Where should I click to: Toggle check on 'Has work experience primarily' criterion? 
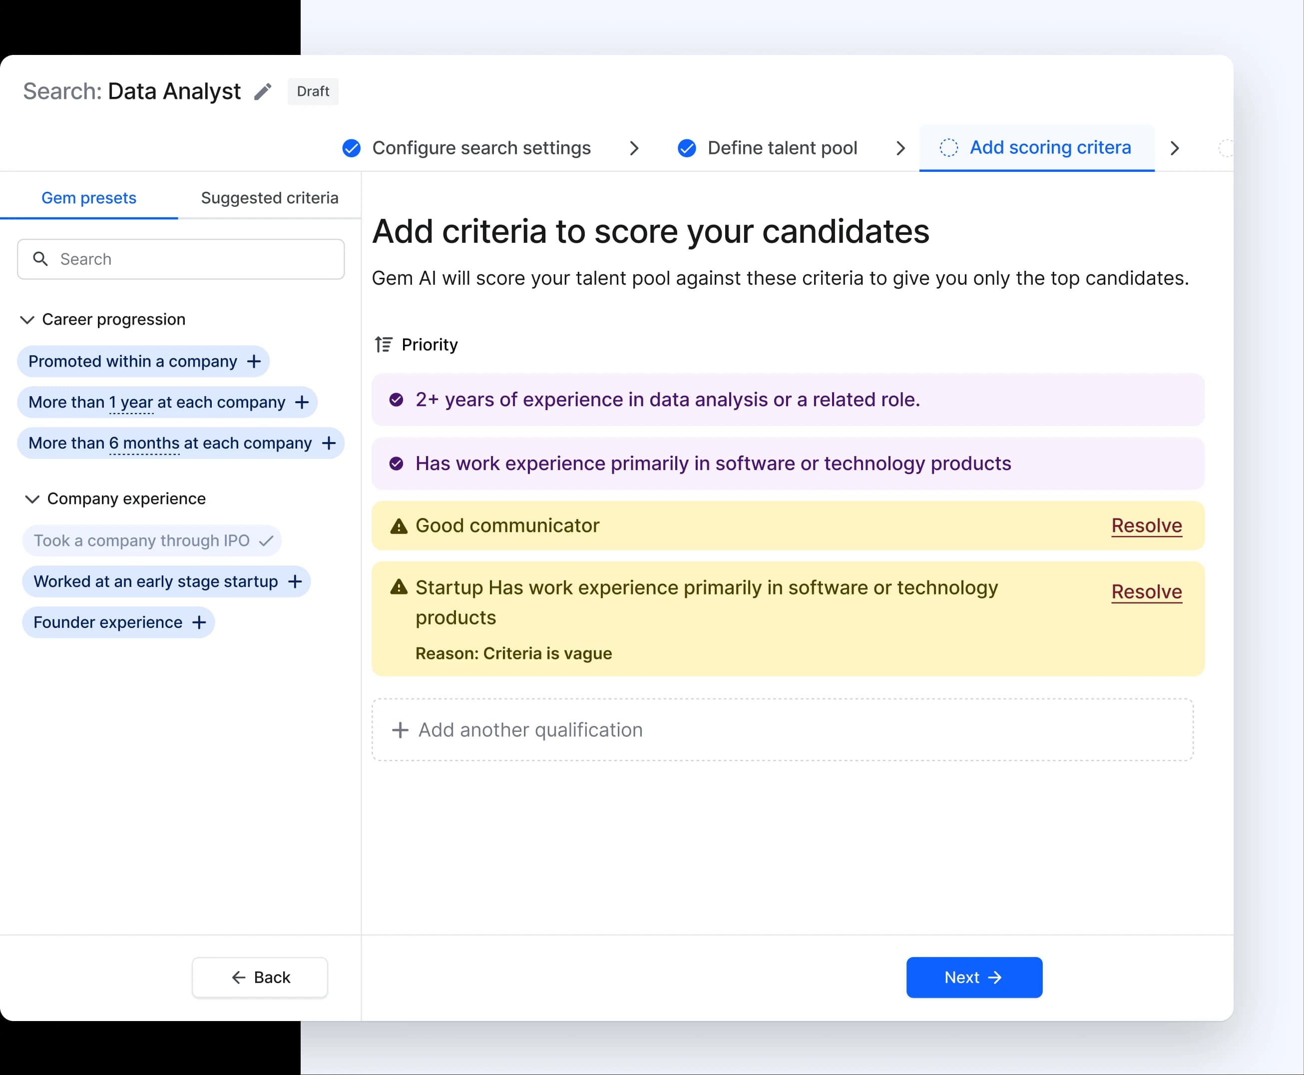(x=396, y=463)
